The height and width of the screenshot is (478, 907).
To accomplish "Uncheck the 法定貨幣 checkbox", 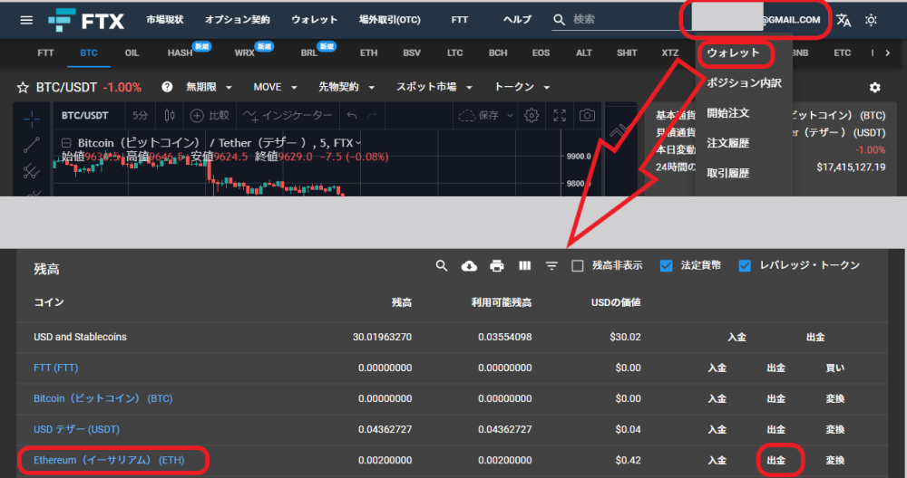I will pos(667,265).
